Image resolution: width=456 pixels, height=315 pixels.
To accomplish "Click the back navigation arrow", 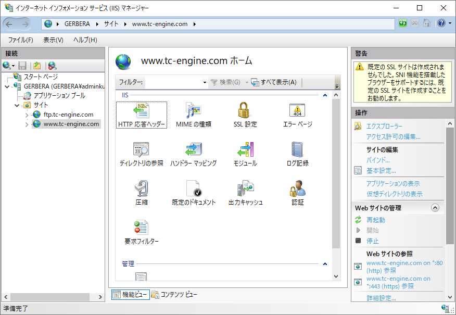I will coord(9,24).
